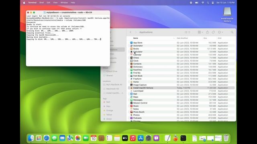Open Apple TV app in the Dock

(x=125, y=138)
